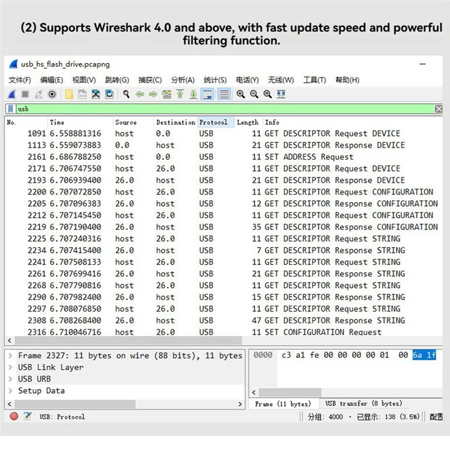Clear the display filter with the X button
Image resolution: width=450 pixels, height=450 pixels.
(438, 109)
